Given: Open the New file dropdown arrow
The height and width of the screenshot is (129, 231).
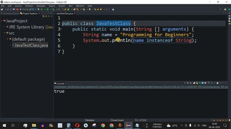Looking at the screenshot, I should click(x=5, y=9).
